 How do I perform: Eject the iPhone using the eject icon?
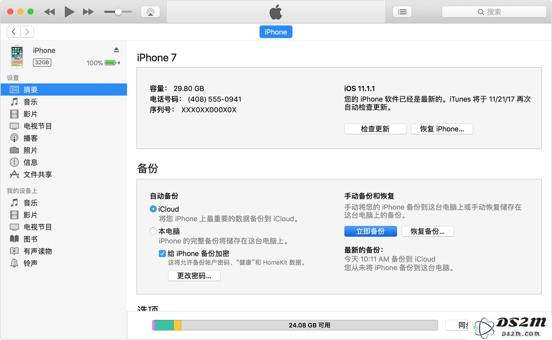(x=116, y=50)
